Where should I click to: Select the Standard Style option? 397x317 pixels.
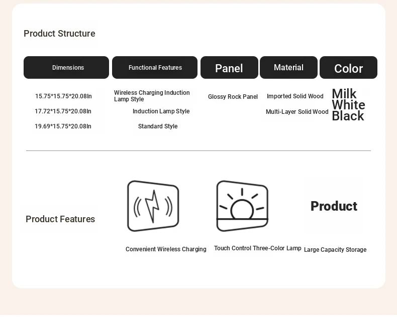158,126
